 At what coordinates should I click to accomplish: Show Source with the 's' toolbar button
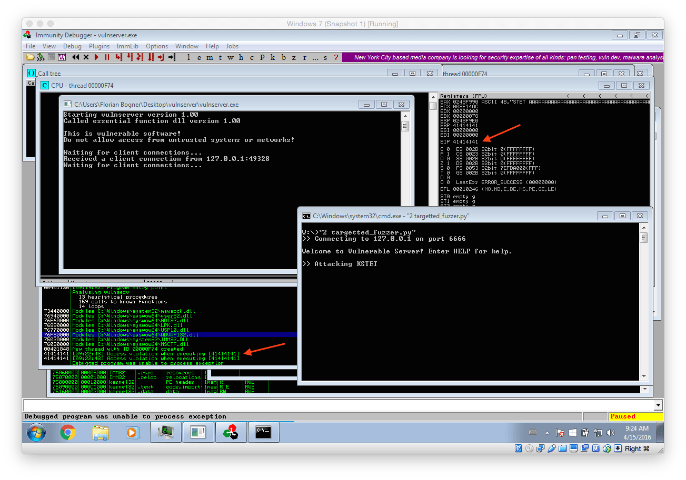325,57
